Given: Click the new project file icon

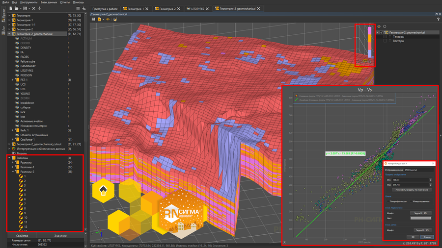Looking at the screenshot, I should (x=10, y=8).
